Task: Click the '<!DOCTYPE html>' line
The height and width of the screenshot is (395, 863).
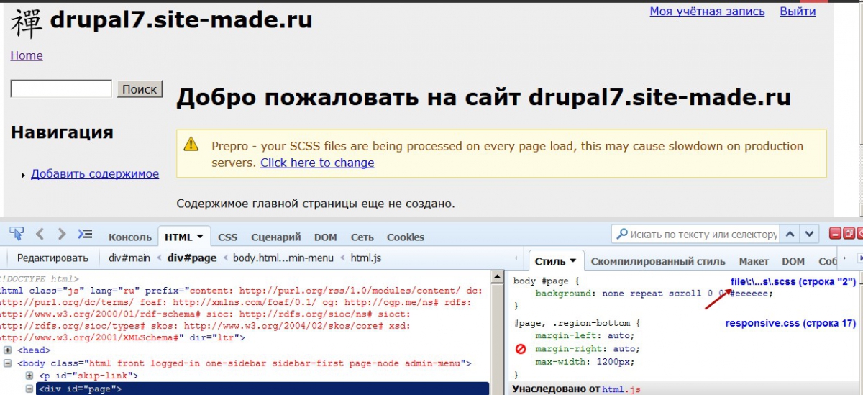Action: (x=40, y=278)
